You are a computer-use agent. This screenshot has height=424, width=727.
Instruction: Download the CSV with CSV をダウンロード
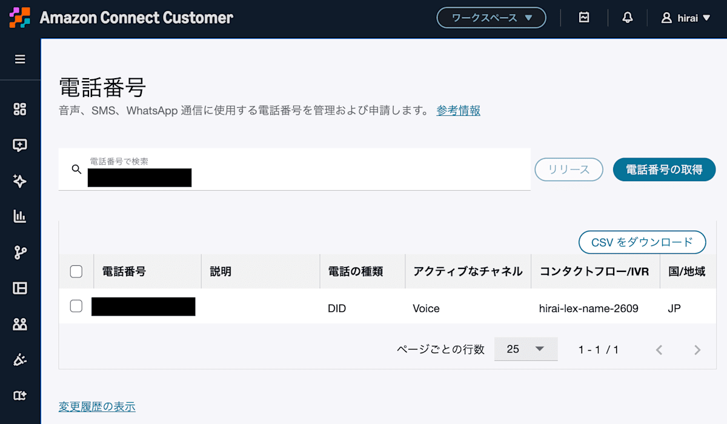(x=642, y=242)
